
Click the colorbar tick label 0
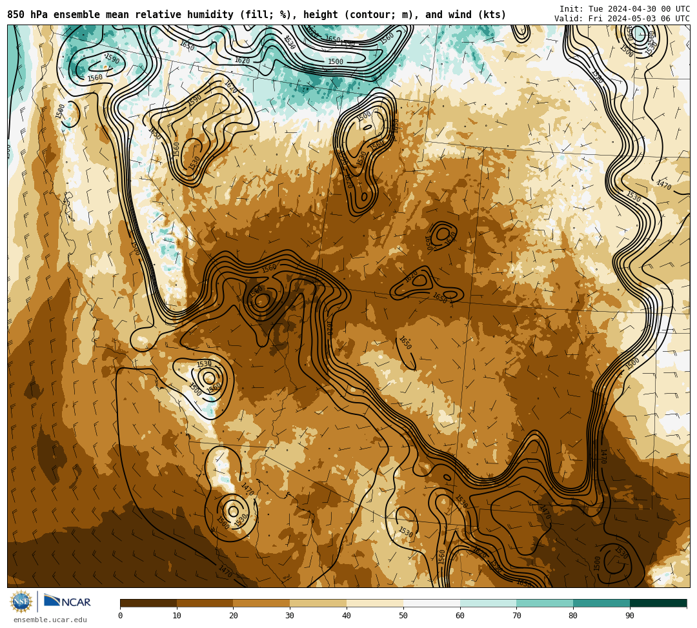click(x=121, y=616)
